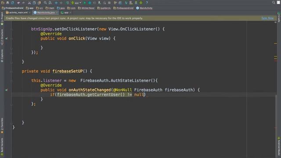
Task: Click the Paste toolbar icon
Action: click(x=39, y=3)
